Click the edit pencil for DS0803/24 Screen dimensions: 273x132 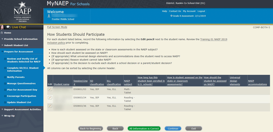pos(50,98)
